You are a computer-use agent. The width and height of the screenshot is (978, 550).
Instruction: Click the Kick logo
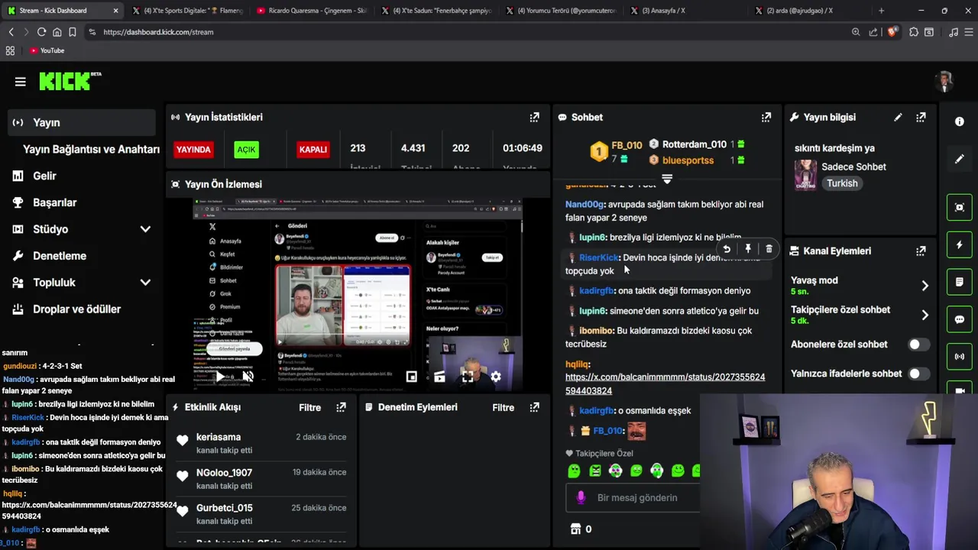pyautogui.click(x=70, y=81)
